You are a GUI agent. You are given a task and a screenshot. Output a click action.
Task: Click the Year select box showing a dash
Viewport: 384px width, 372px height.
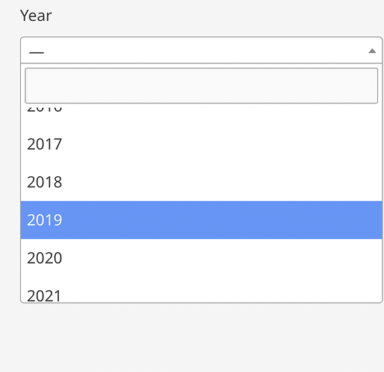click(x=201, y=51)
